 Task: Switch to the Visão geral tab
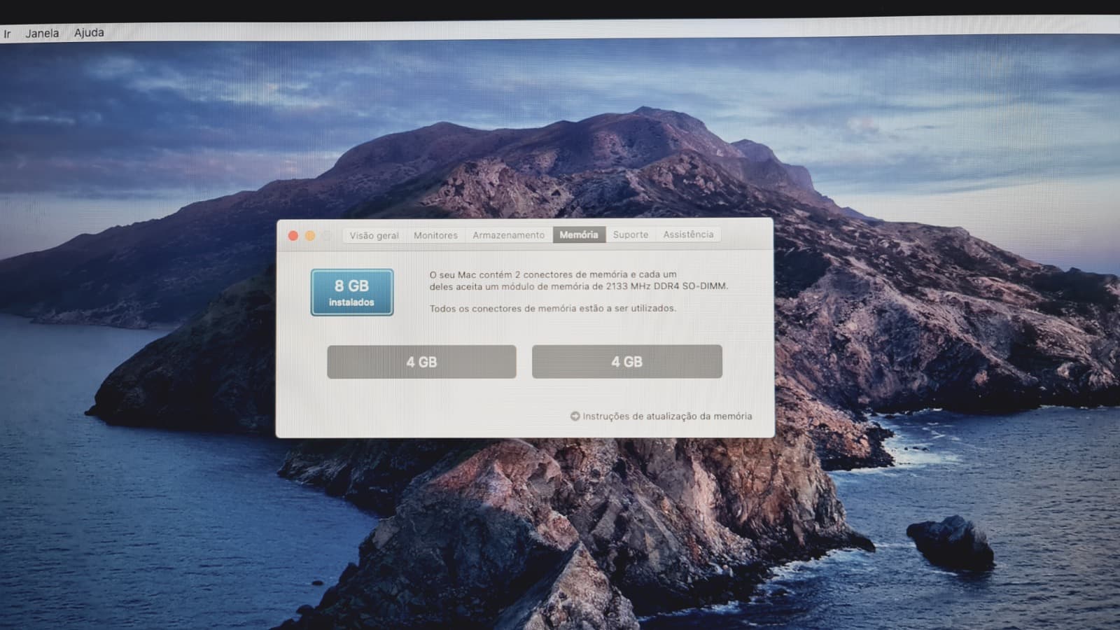374,235
